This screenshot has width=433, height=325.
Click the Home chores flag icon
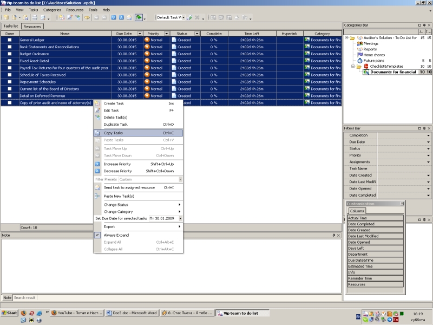pos(360,55)
